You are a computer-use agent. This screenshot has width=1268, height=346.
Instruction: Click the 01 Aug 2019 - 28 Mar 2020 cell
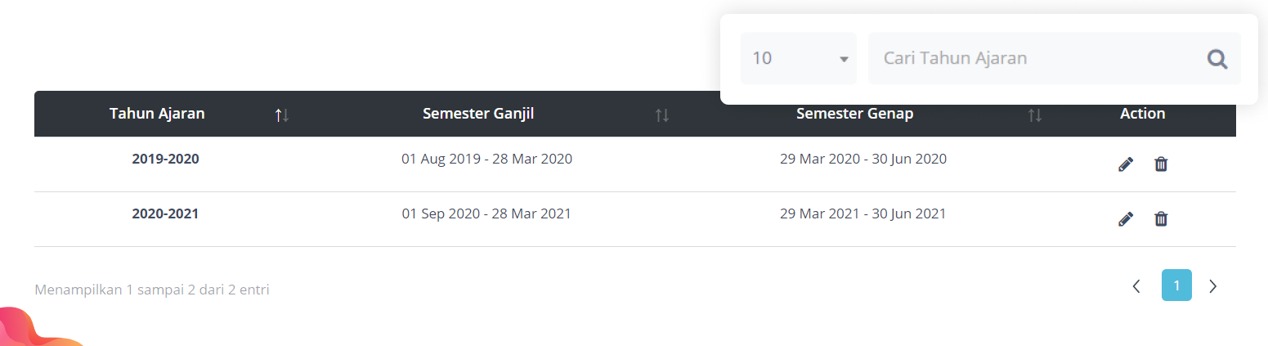pos(486,159)
